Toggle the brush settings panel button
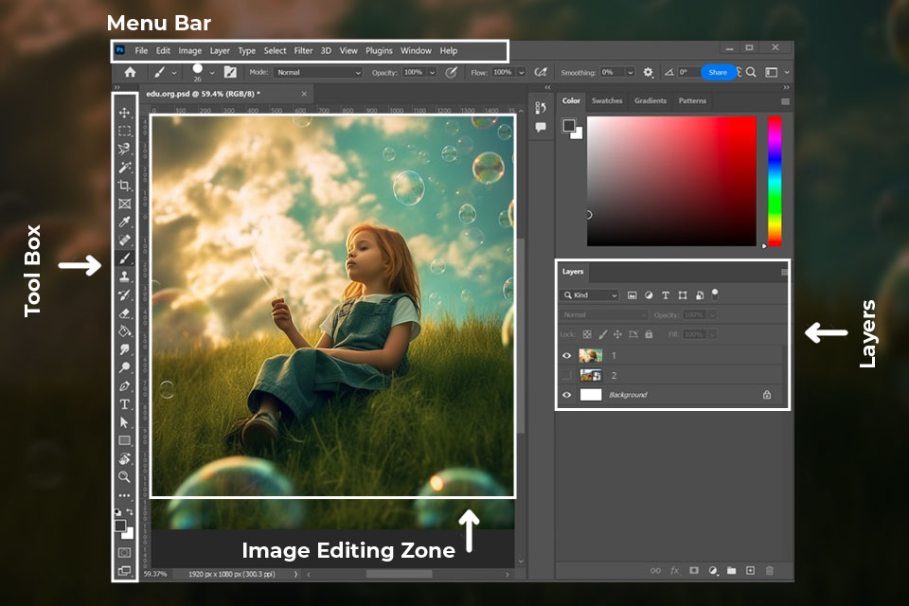Screen dimensions: 909x606 pyautogui.click(x=230, y=72)
